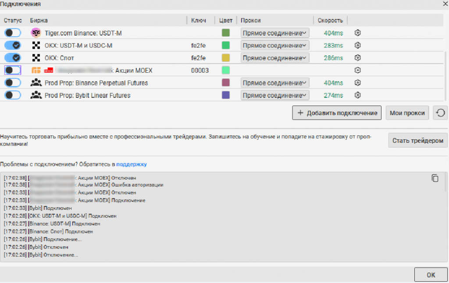Screen dimensions: 449x283
Task: Open settings gear for Акции MOEX connection
Action: (358, 70)
